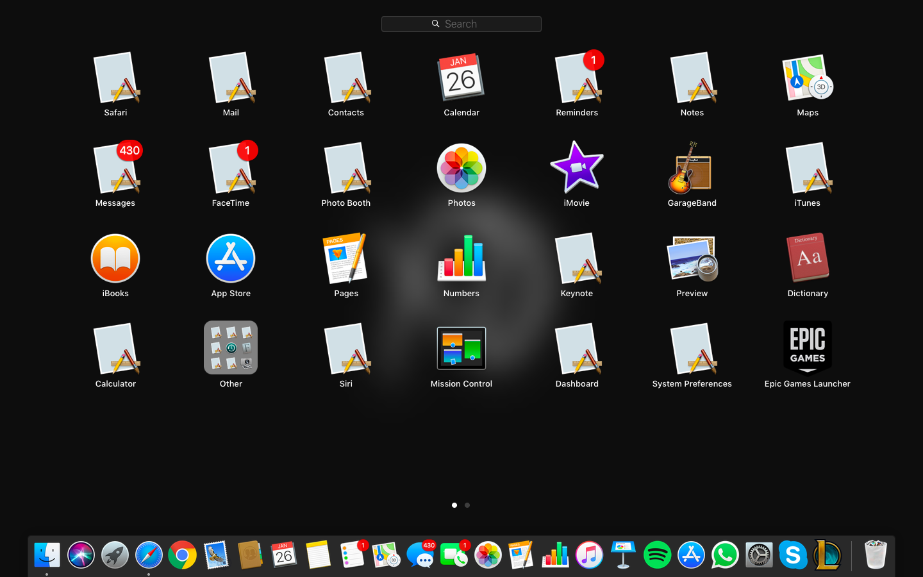Viewport: 923px width, 577px height.
Task: Launch FaceTime from the Launchpad grid
Action: (231, 169)
